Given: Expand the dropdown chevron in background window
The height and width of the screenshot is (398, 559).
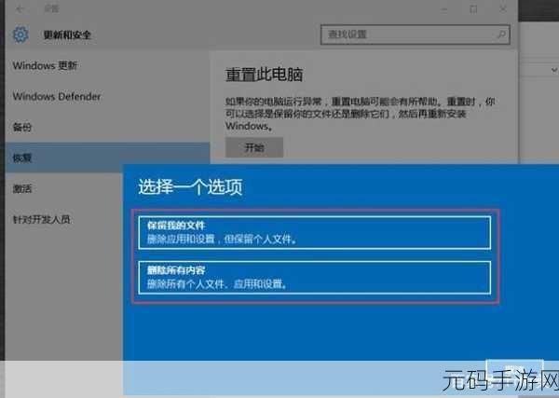Looking at the screenshot, I should click(554, 70).
